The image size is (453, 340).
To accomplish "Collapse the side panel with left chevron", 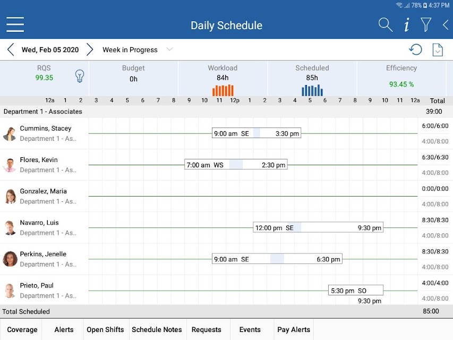I will click(446, 25).
